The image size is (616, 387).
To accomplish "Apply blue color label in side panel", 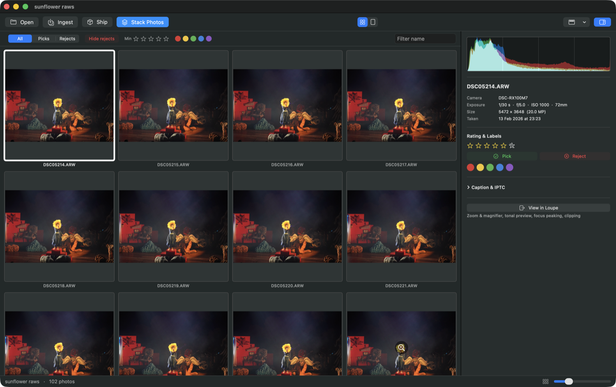I will point(500,167).
